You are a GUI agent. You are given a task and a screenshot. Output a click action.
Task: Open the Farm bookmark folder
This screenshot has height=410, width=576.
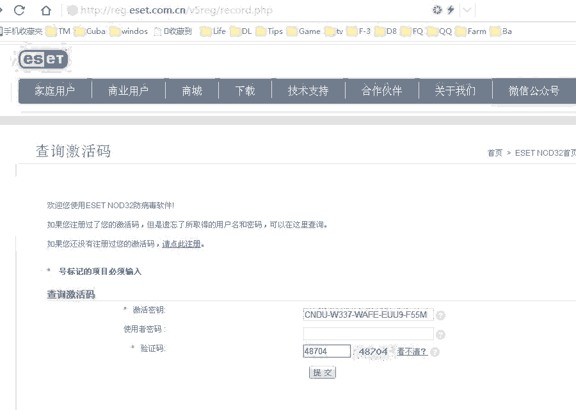click(471, 31)
